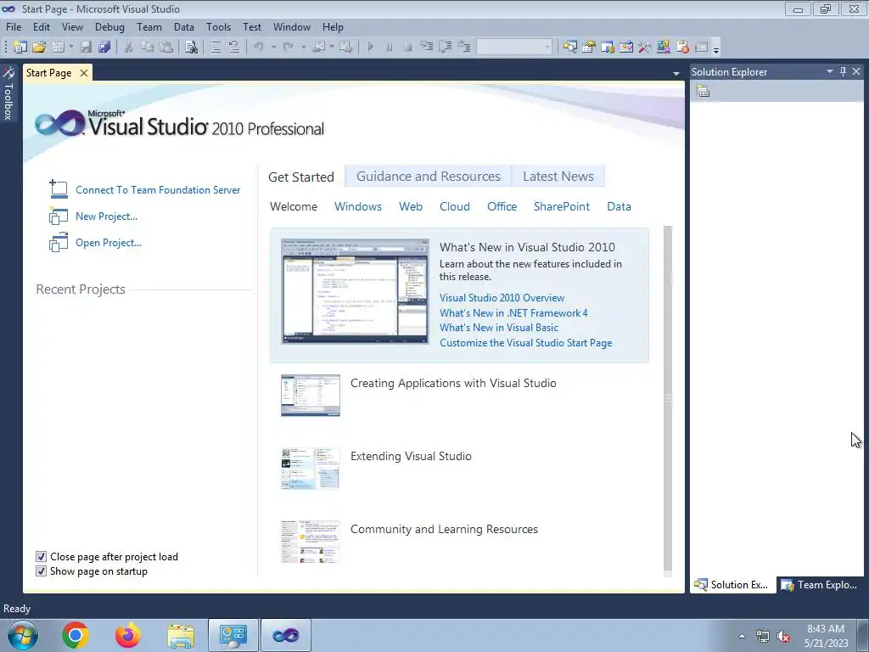This screenshot has height=652, width=869.
Task: Switch to Guidance and Resources tab
Action: (428, 177)
